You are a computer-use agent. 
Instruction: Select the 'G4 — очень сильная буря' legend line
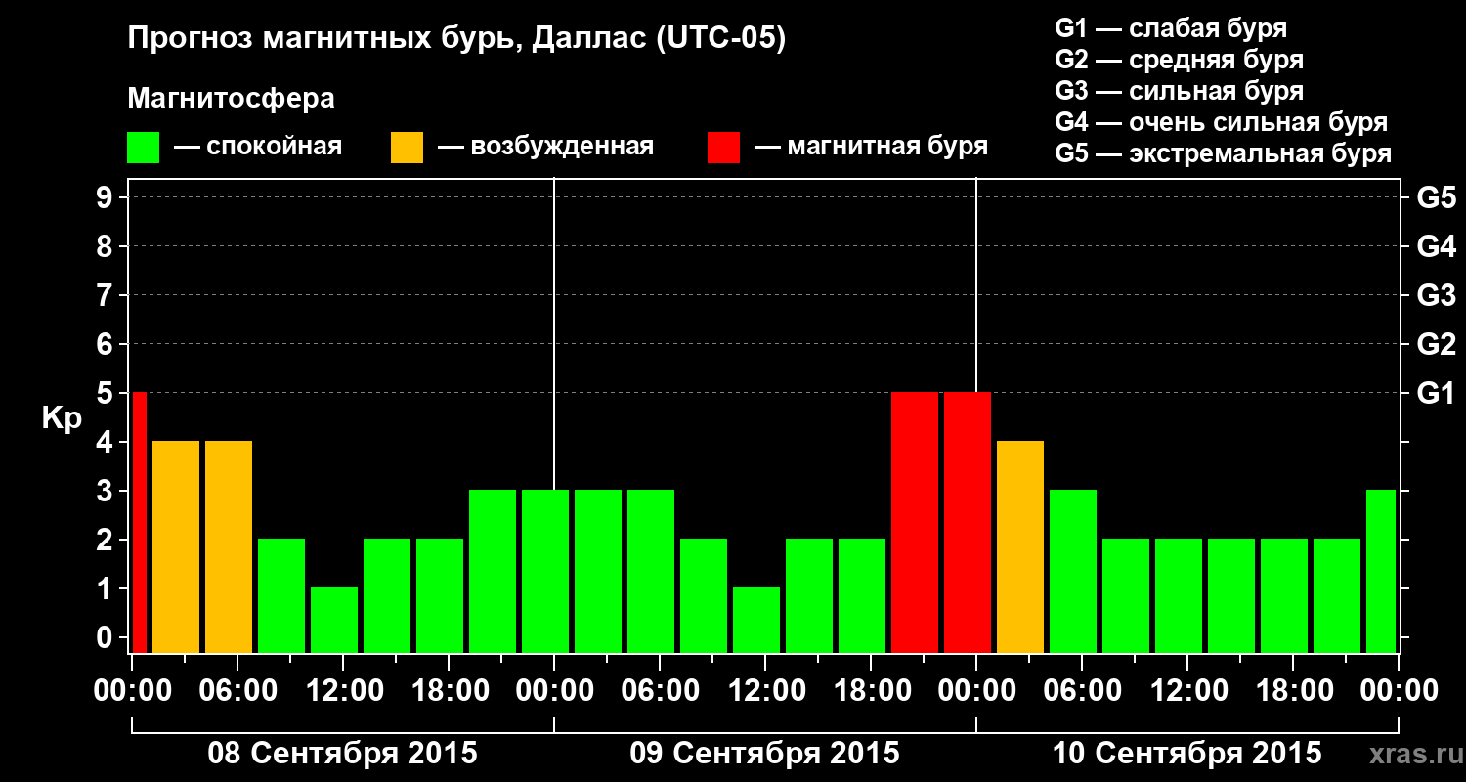click(1222, 122)
